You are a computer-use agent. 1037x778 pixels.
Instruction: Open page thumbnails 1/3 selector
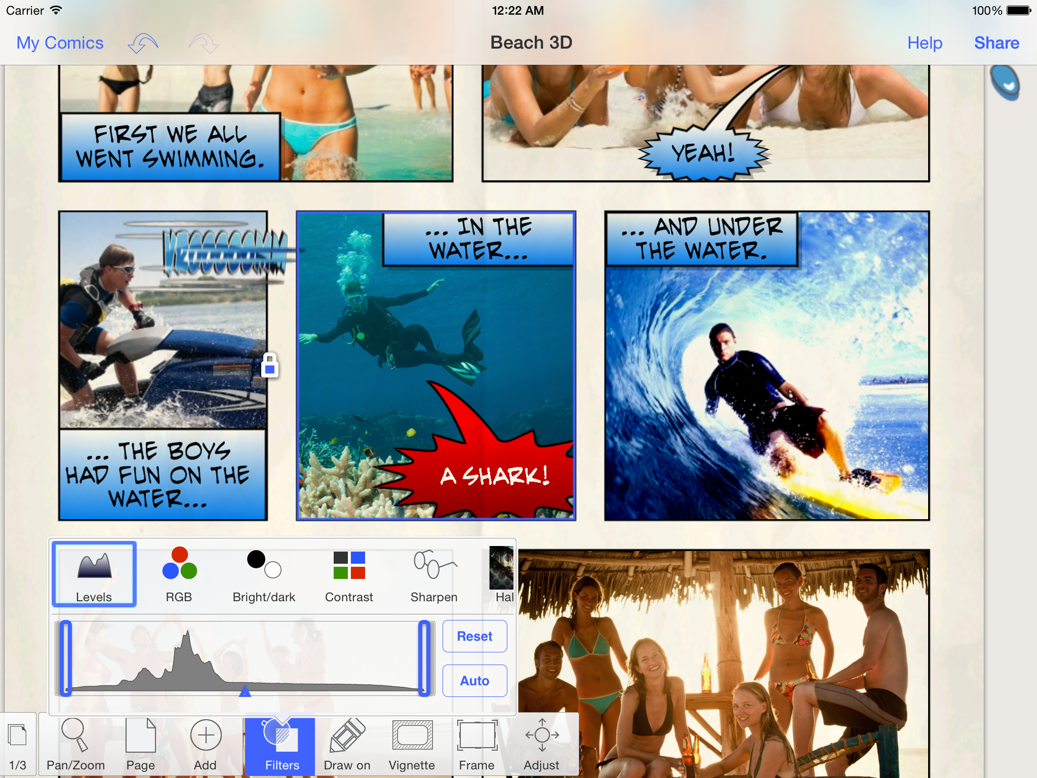point(18,745)
